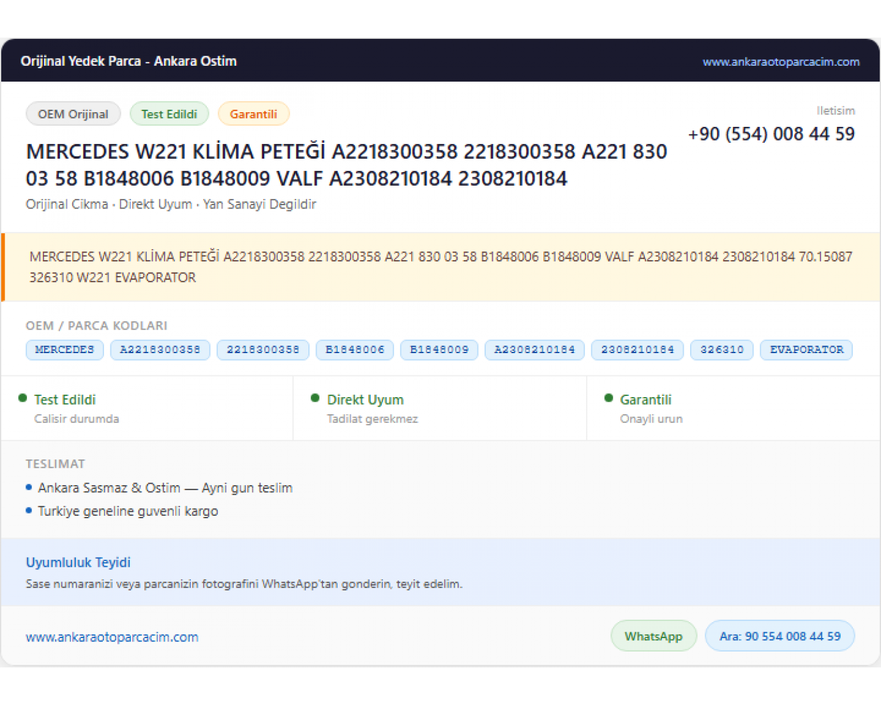
Task: Select the green Test Edildi badge
Action: click(169, 114)
